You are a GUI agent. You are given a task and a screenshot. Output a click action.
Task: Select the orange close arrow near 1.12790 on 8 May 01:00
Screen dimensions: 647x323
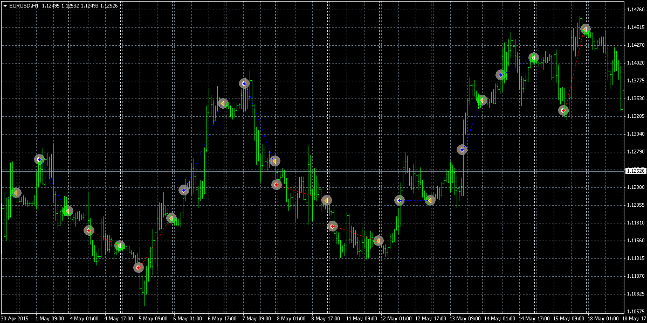(x=274, y=161)
